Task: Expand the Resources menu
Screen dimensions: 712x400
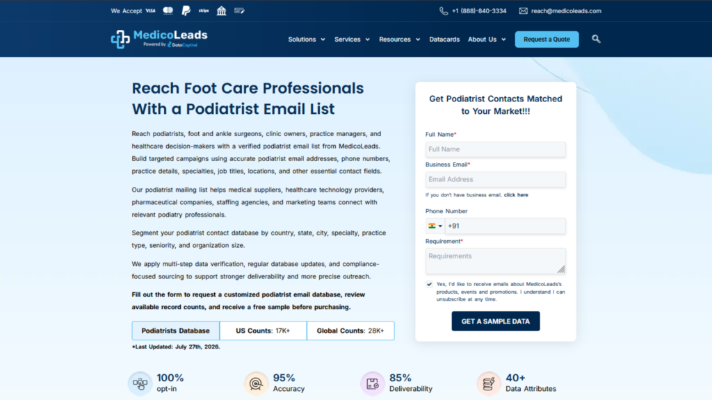Action: click(400, 40)
